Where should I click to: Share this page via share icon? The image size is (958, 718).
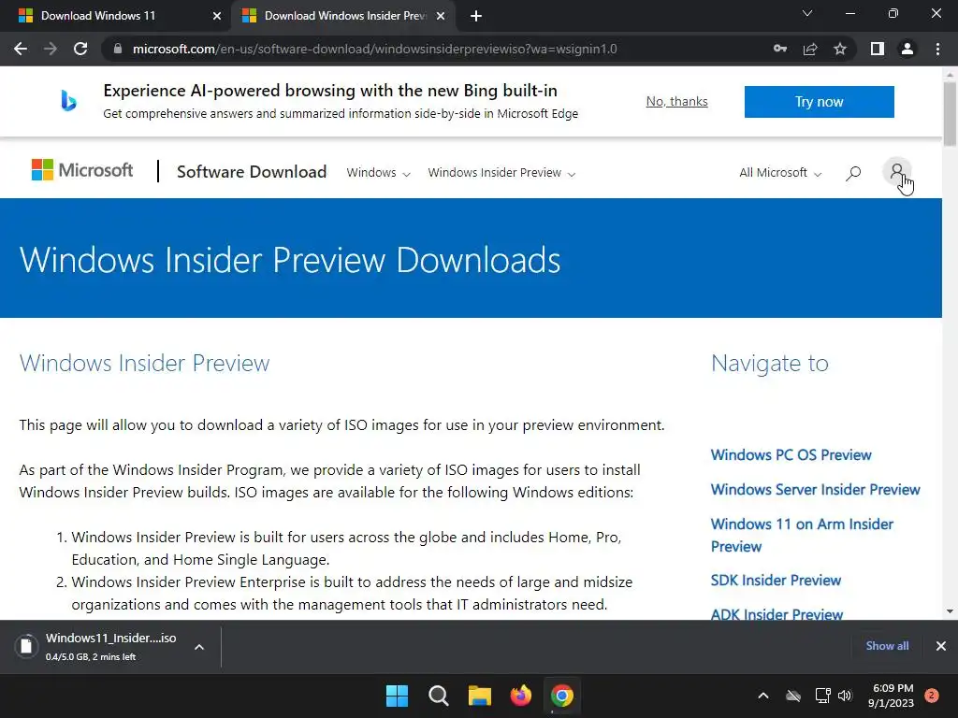[x=810, y=49]
